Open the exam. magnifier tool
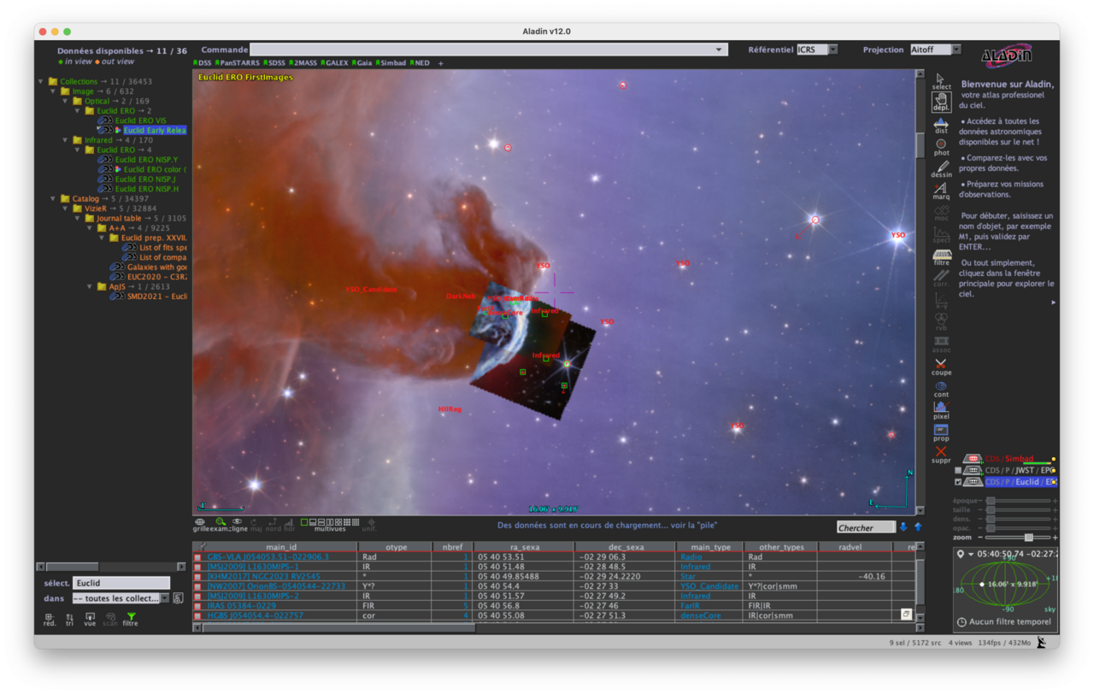Image resolution: width=1094 pixels, height=694 pixels. 221,525
